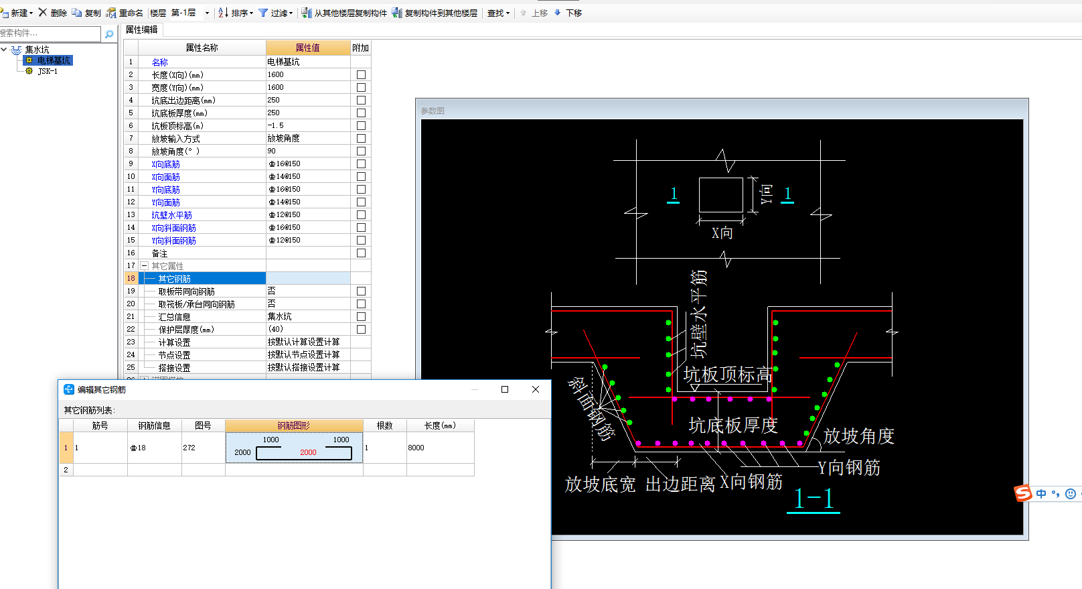Open the 新建 dropdown arrow
The image size is (1082, 589).
(x=31, y=13)
